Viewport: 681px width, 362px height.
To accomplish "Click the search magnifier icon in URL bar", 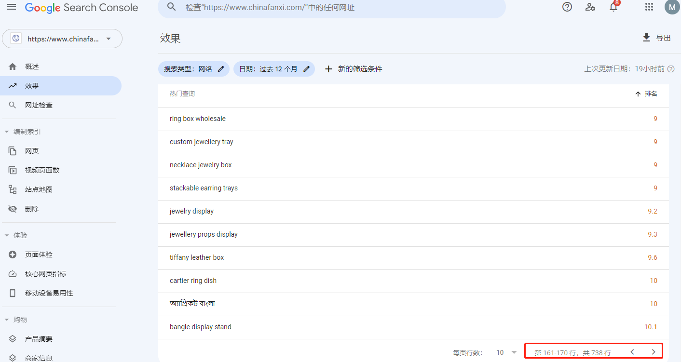I will pyautogui.click(x=171, y=7).
